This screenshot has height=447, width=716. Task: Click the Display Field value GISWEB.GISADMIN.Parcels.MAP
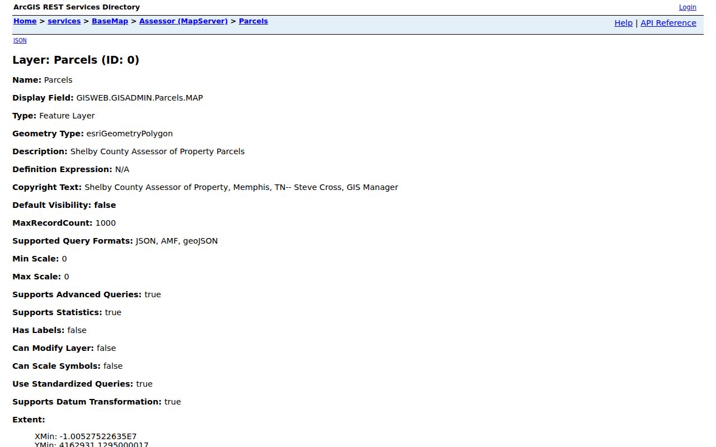140,98
